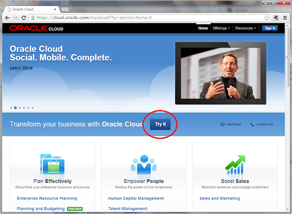Click the Boost Sales chart icon
292x214 pixels.
[235, 165]
